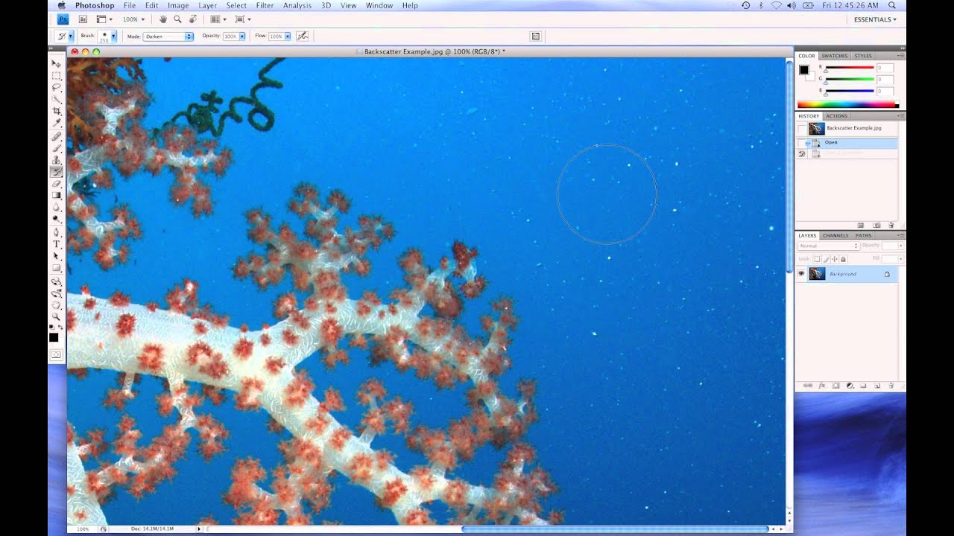The height and width of the screenshot is (536, 954).
Task: Open the Image menu
Action: pos(178,5)
